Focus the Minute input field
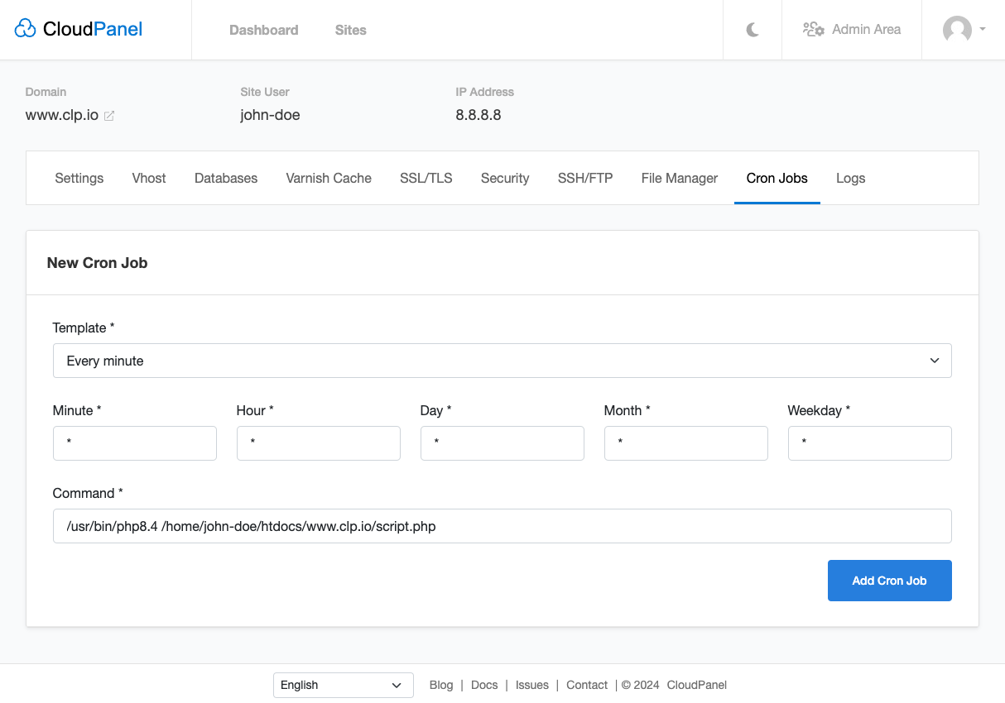This screenshot has width=1005, height=703. 135,443
